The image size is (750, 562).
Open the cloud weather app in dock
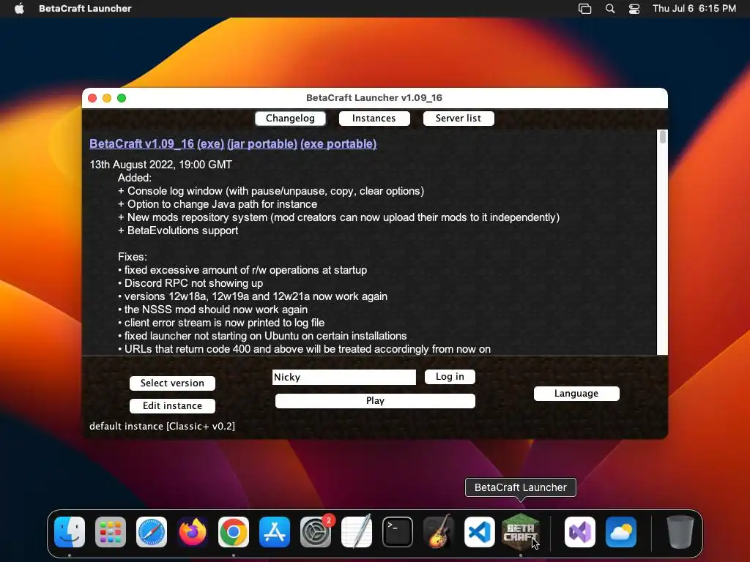point(621,532)
